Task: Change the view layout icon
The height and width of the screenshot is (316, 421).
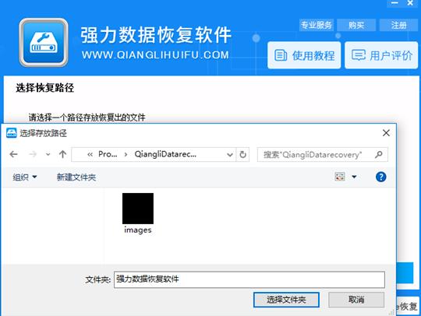Action: (x=340, y=177)
